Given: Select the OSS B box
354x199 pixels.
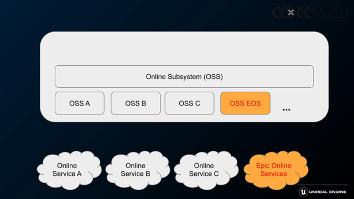Looking at the screenshot, I should 136,103.
